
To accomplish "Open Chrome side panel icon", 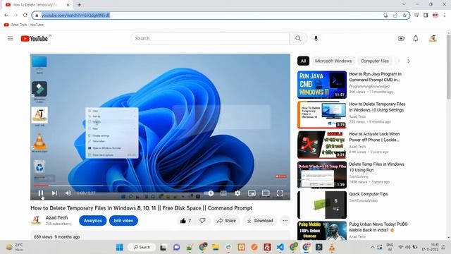I will tap(426, 16).
